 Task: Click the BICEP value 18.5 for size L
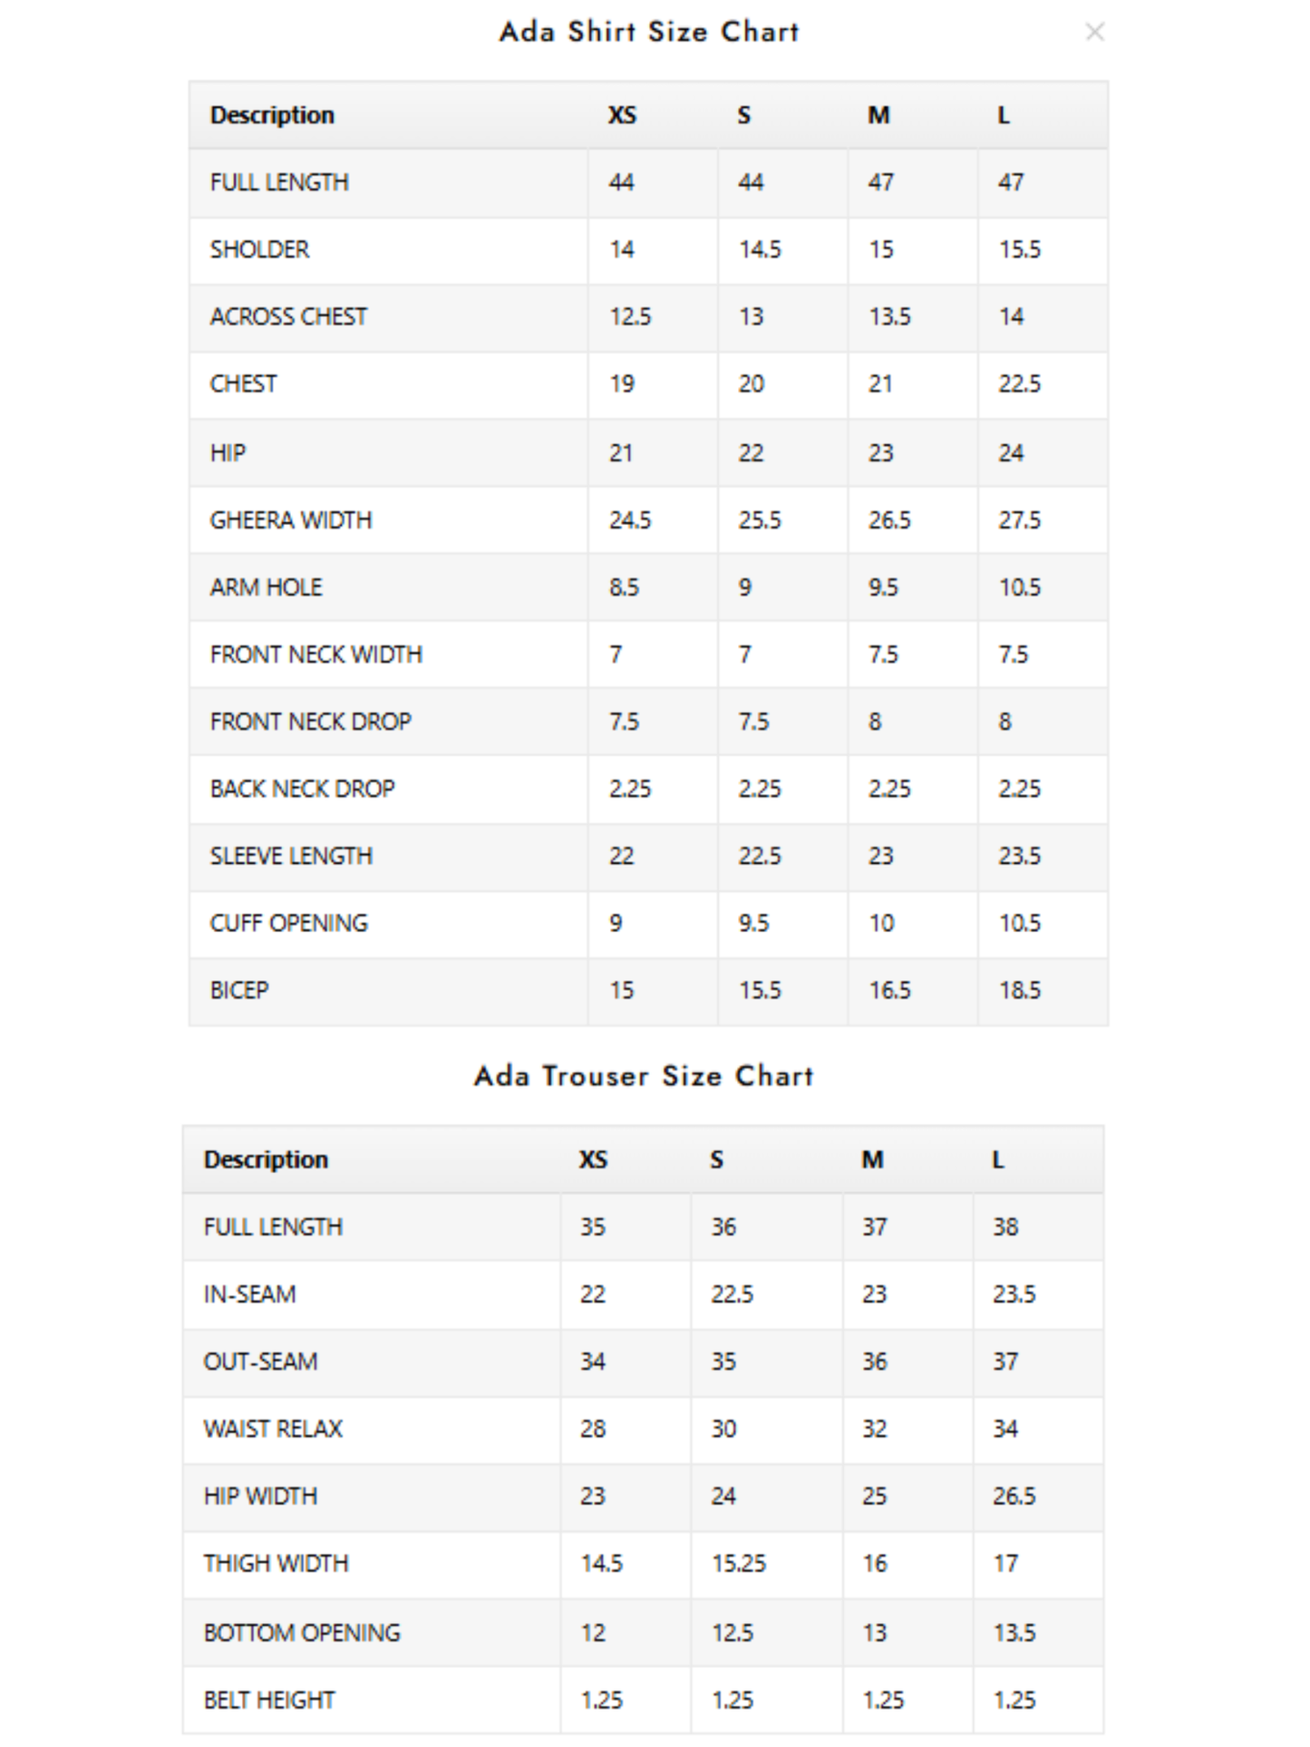[1020, 990]
